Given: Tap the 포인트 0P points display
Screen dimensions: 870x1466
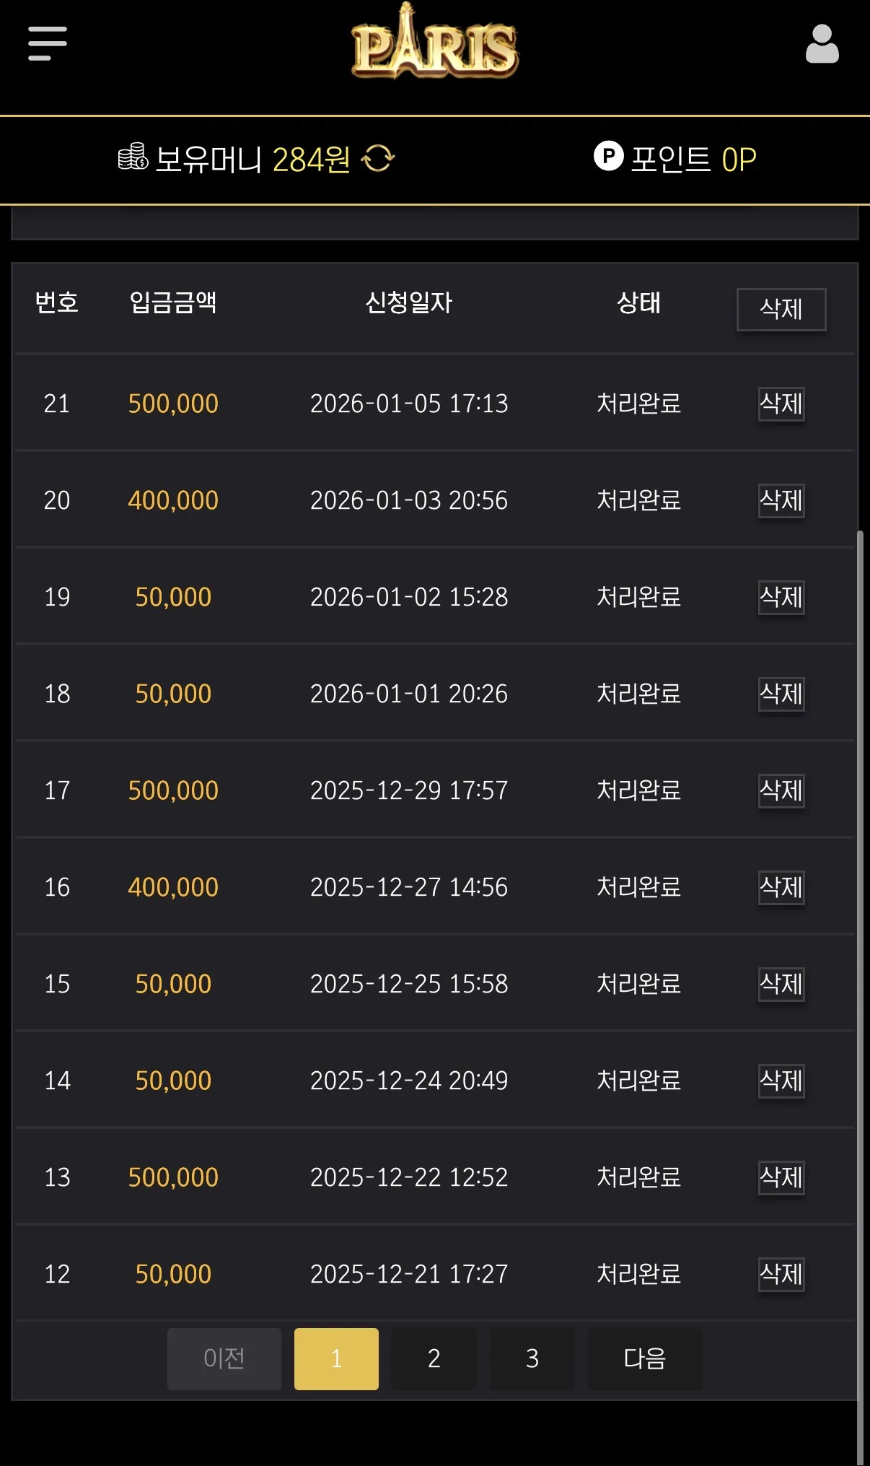Looking at the screenshot, I should point(675,159).
